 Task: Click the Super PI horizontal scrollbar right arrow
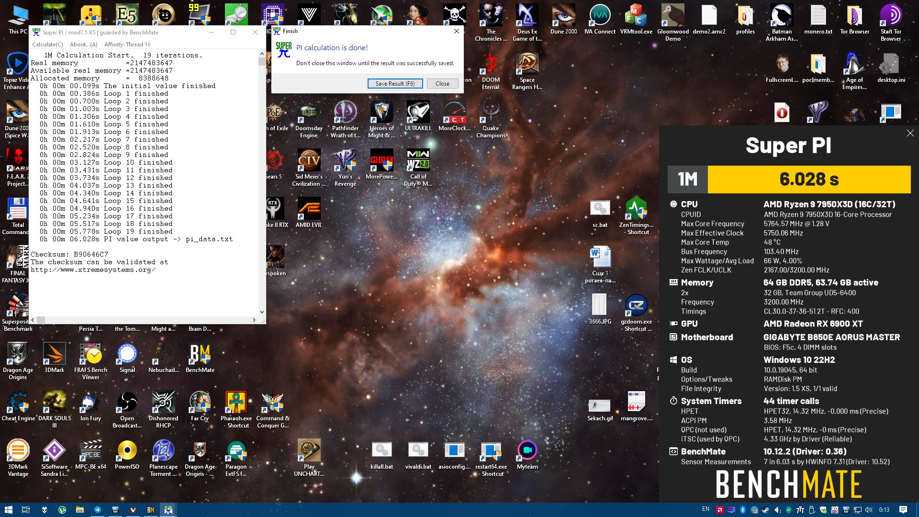254,320
